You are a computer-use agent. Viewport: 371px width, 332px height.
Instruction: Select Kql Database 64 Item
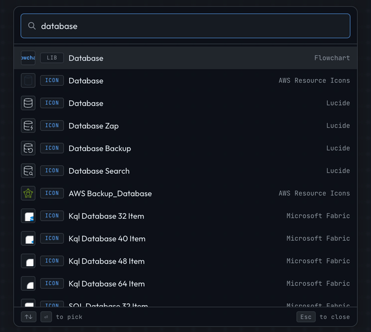pos(185,283)
